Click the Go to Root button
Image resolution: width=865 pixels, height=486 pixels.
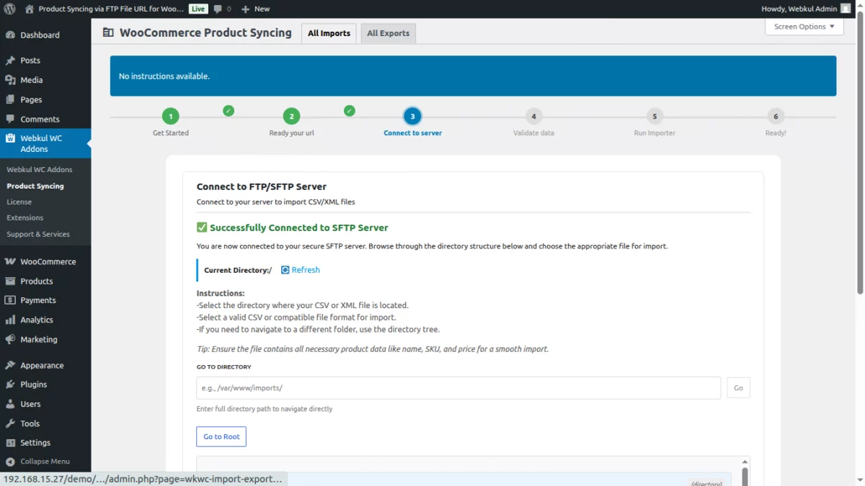point(221,436)
